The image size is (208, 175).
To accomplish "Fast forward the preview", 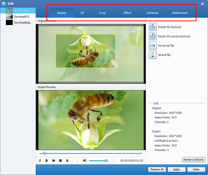I will click(x=54, y=160).
